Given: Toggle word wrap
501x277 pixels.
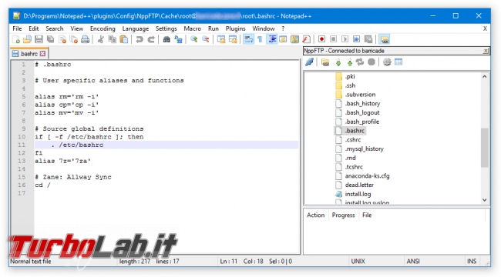Looking at the screenshot, I should pyautogui.click(x=248, y=39).
